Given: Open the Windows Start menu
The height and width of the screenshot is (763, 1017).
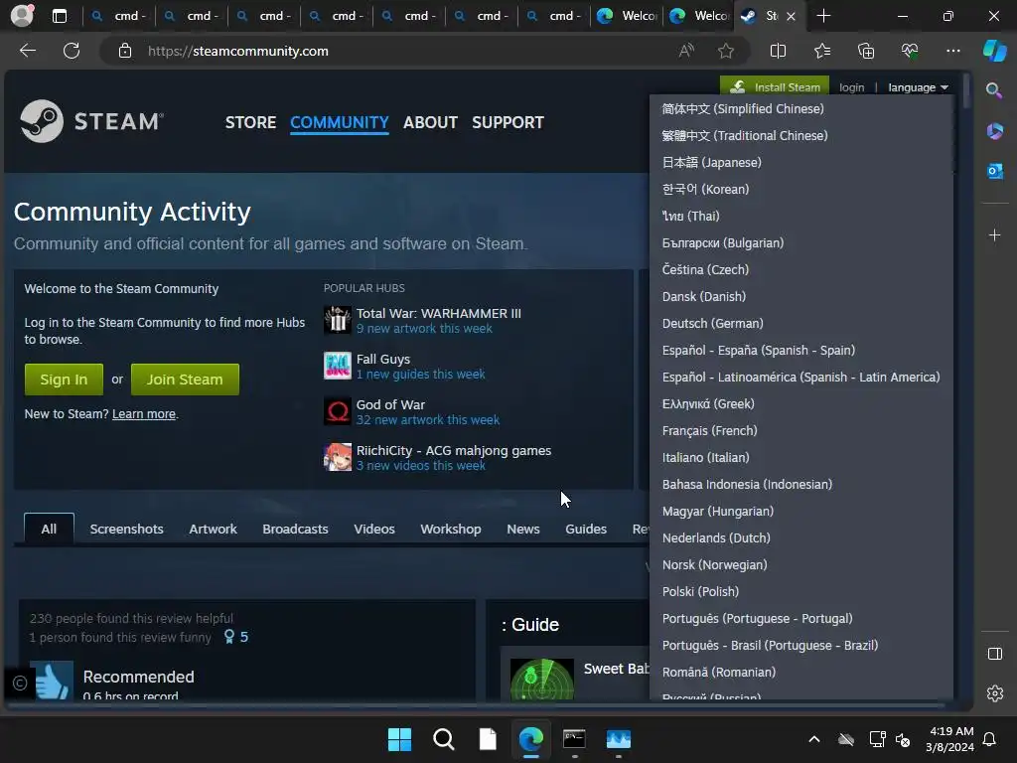Looking at the screenshot, I should point(399,739).
